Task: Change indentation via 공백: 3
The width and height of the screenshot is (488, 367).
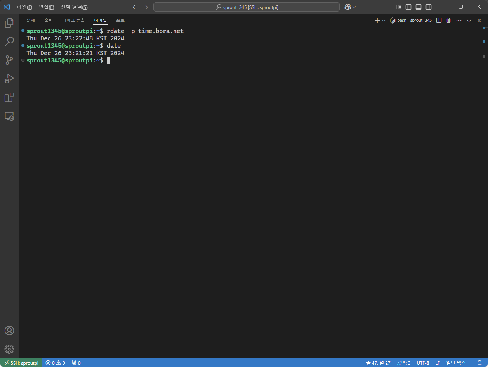Action: [403, 363]
